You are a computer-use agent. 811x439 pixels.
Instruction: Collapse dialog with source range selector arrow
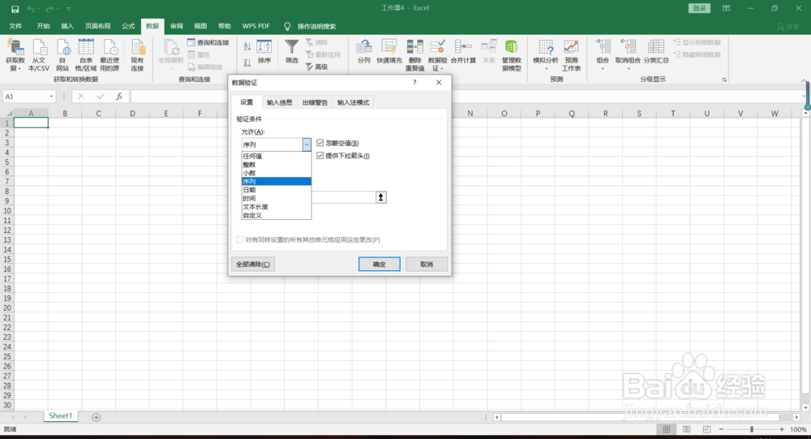381,197
